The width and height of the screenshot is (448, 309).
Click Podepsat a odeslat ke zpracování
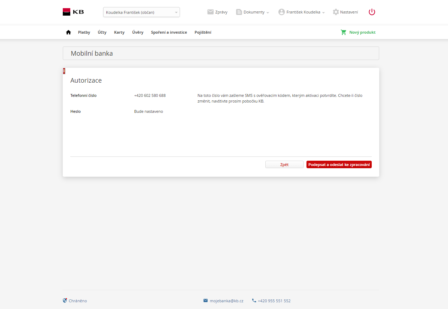pos(339,165)
